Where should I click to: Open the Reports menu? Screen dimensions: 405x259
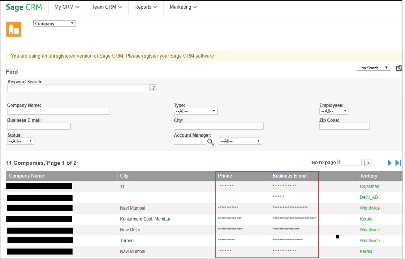(146, 7)
